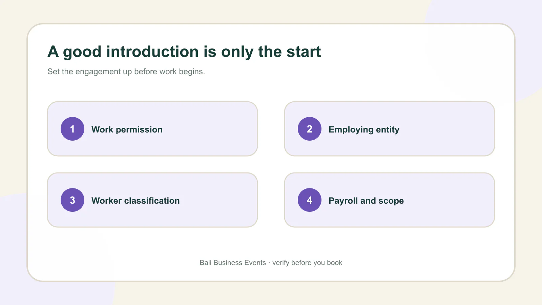Click the purple number 4 circle

click(310, 200)
